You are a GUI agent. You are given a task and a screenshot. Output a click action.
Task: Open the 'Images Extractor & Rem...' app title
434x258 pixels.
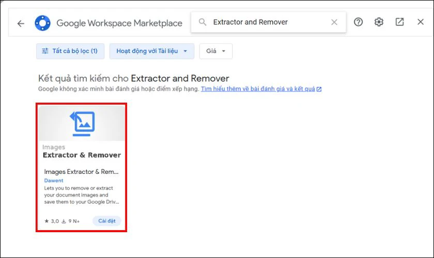[82, 172]
